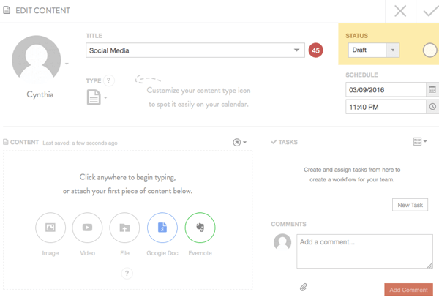Click 'Click anywhere to begin typing' text
The height and width of the screenshot is (300, 439).
pos(127,177)
